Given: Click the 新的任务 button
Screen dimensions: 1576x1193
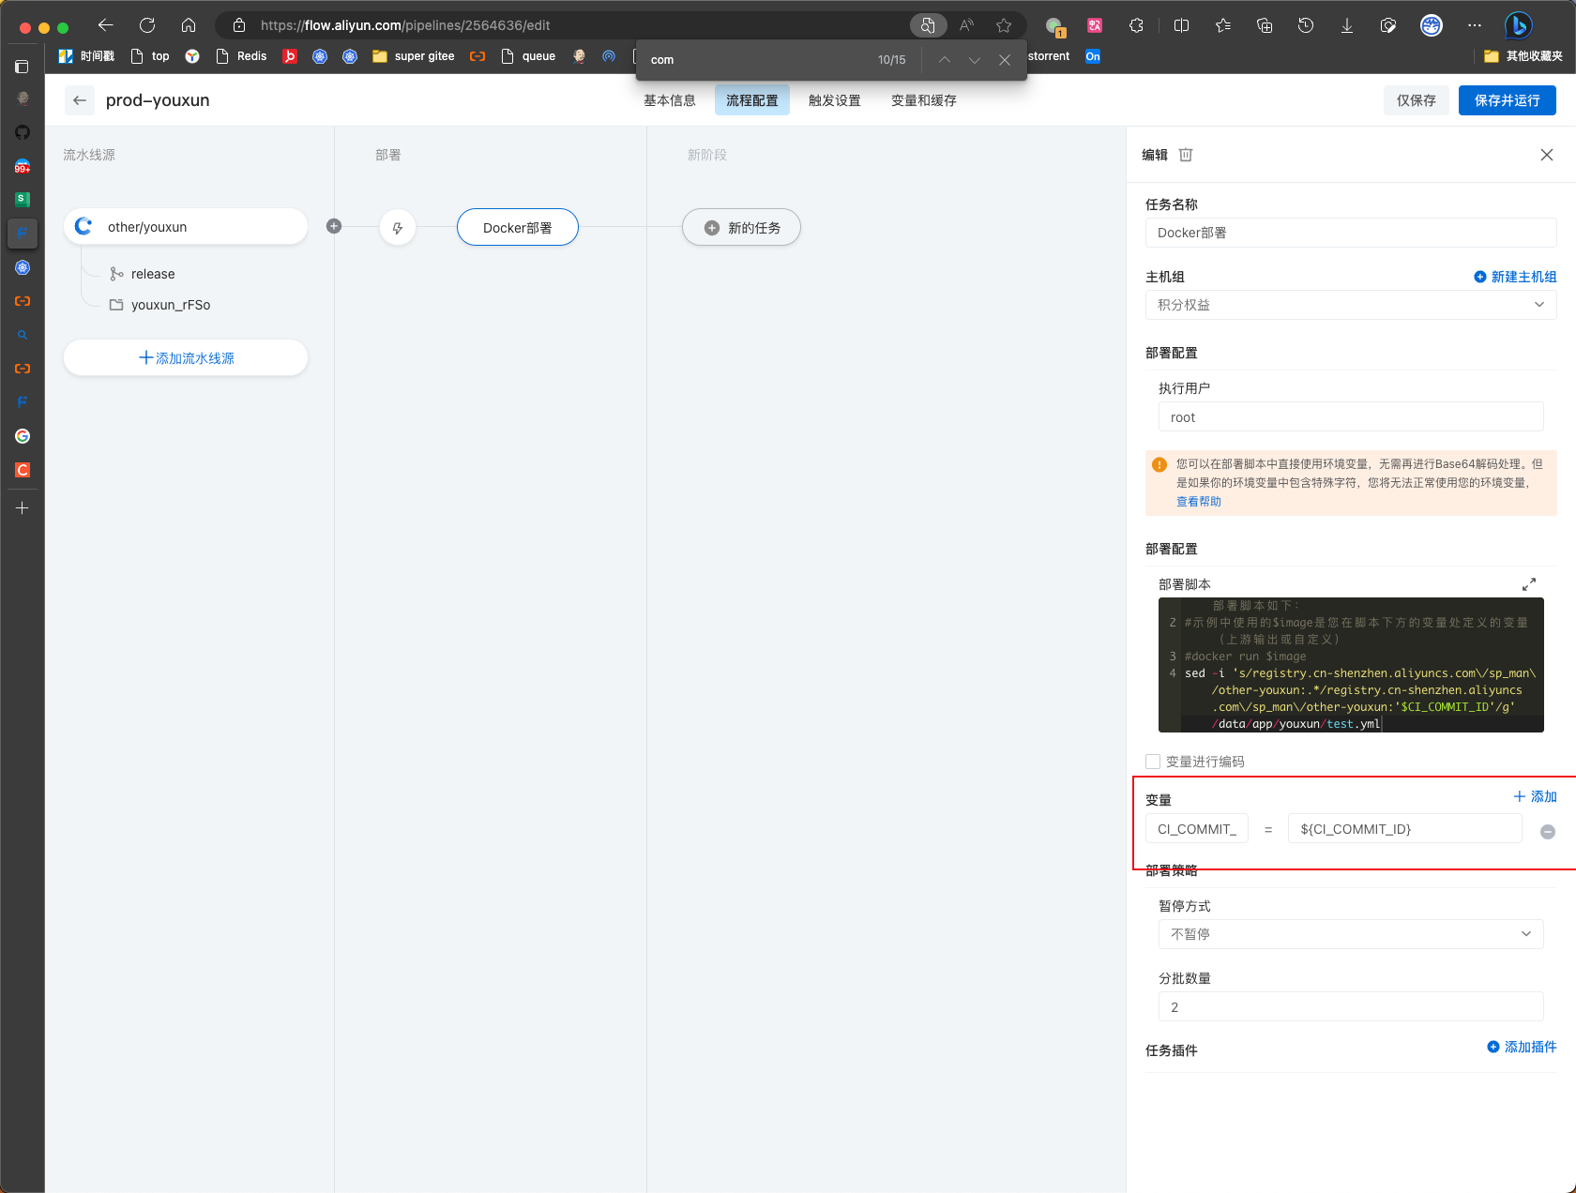Looking at the screenshot, I should (741, 227).
